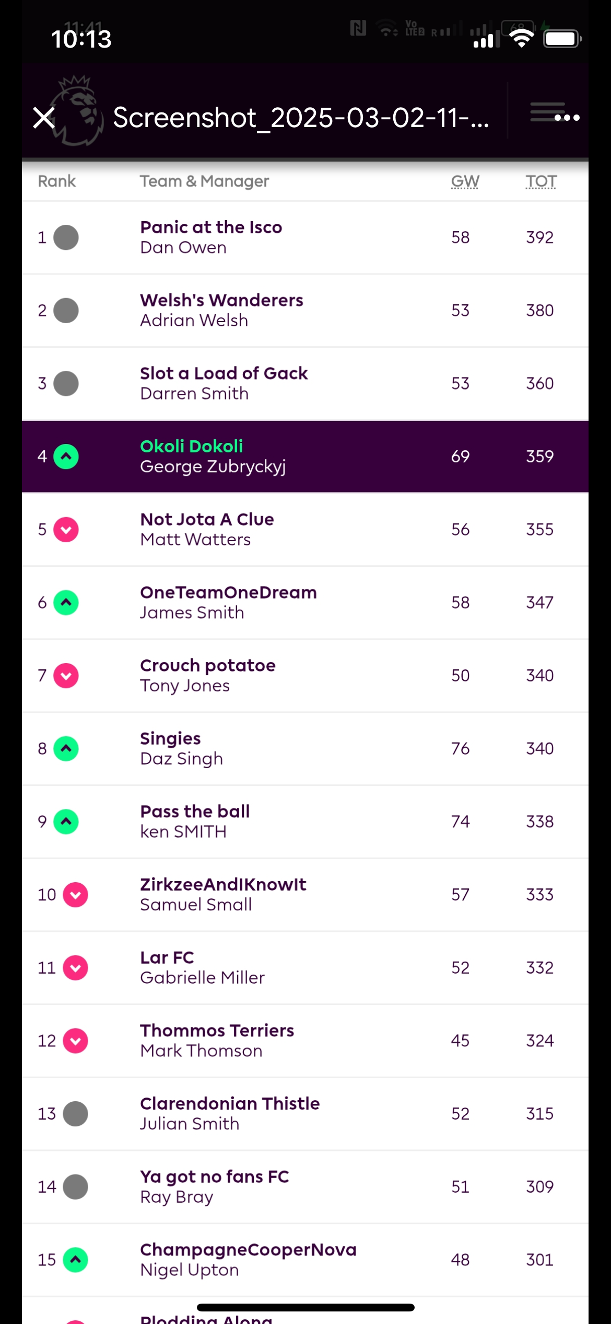611x1324 pixels.
Task: Close the screenshot viewer with X
Action: click(x=44, y=118)
